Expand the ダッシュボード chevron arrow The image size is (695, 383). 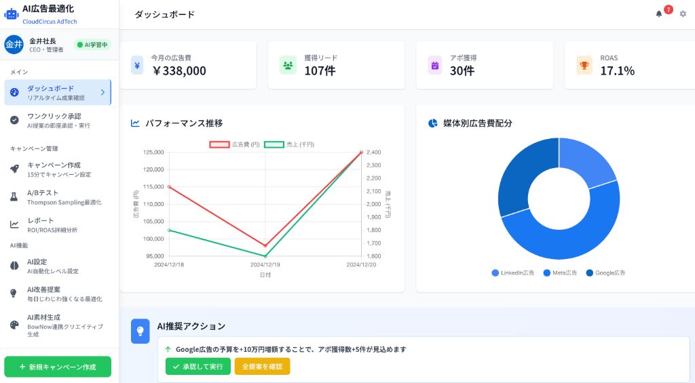102,92
